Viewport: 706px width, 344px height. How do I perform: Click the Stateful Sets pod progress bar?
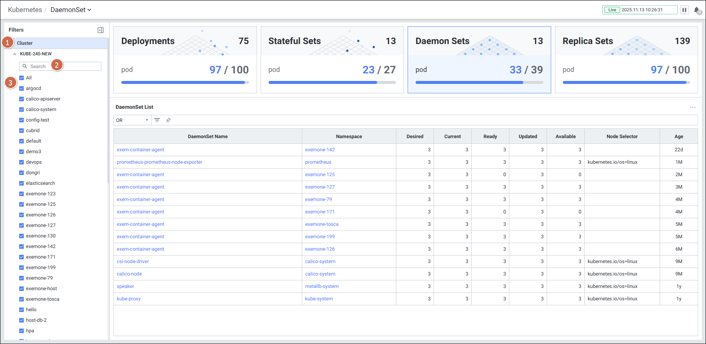pyautogui.click(x=332, y=82)
